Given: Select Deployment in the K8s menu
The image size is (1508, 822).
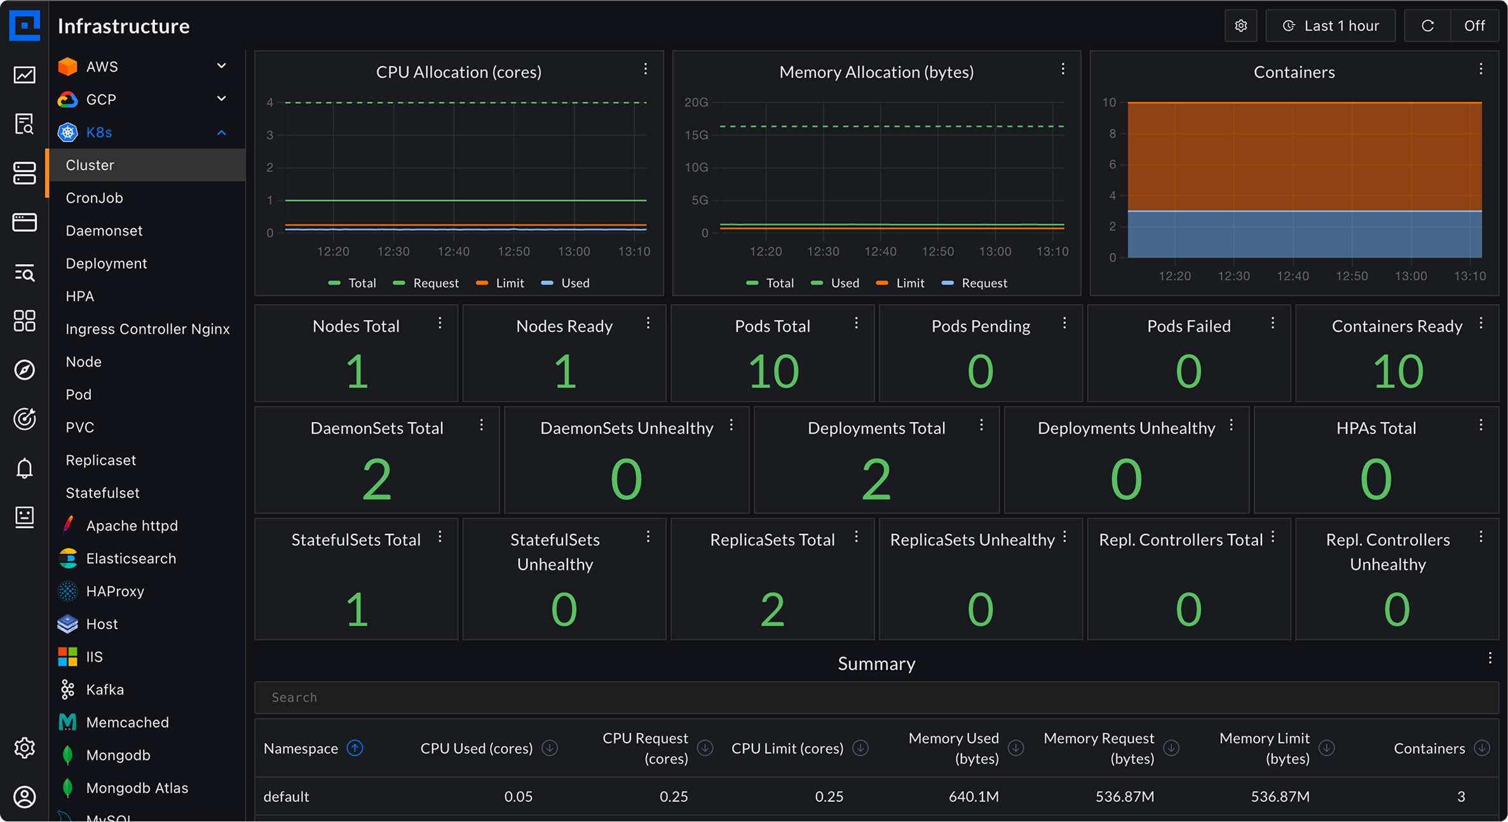Looking at the screenshot, I should 106,263.
